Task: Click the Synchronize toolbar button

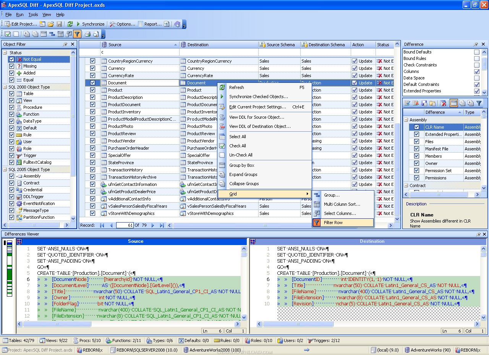Action: (90, 24)
